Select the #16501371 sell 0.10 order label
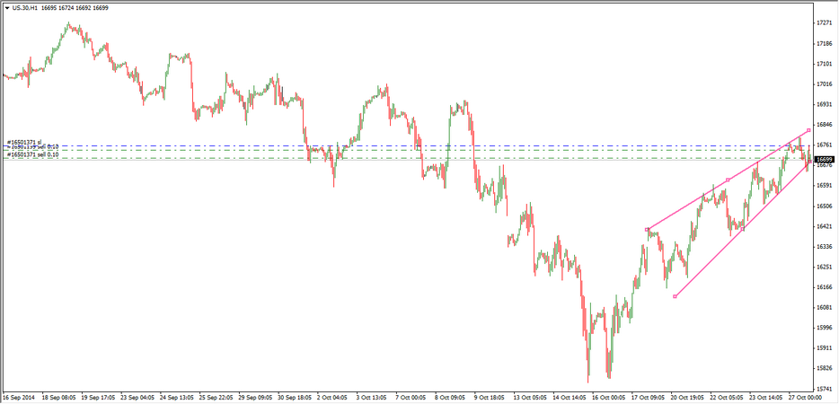This screenshot has height=404, width=839. tap(33, 155)
